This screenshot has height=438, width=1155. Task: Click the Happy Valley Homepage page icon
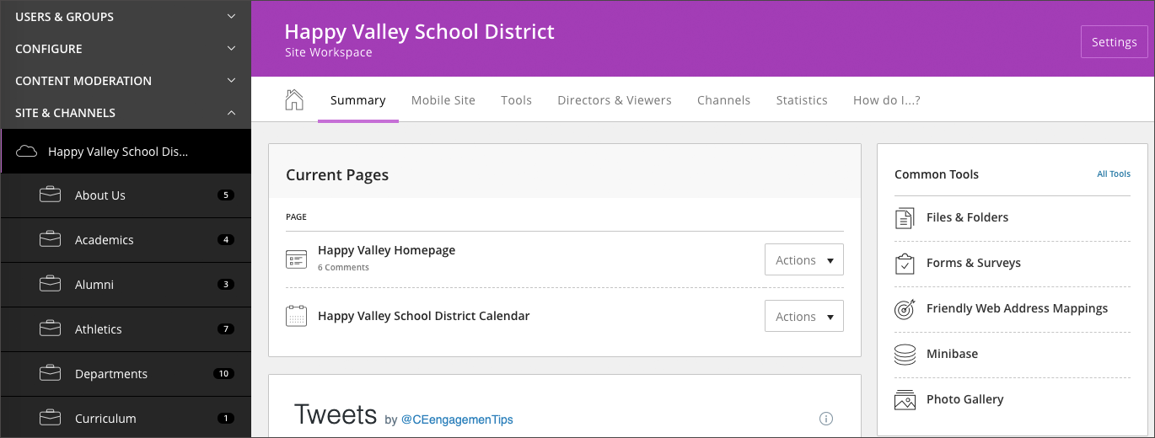(296, 259)
